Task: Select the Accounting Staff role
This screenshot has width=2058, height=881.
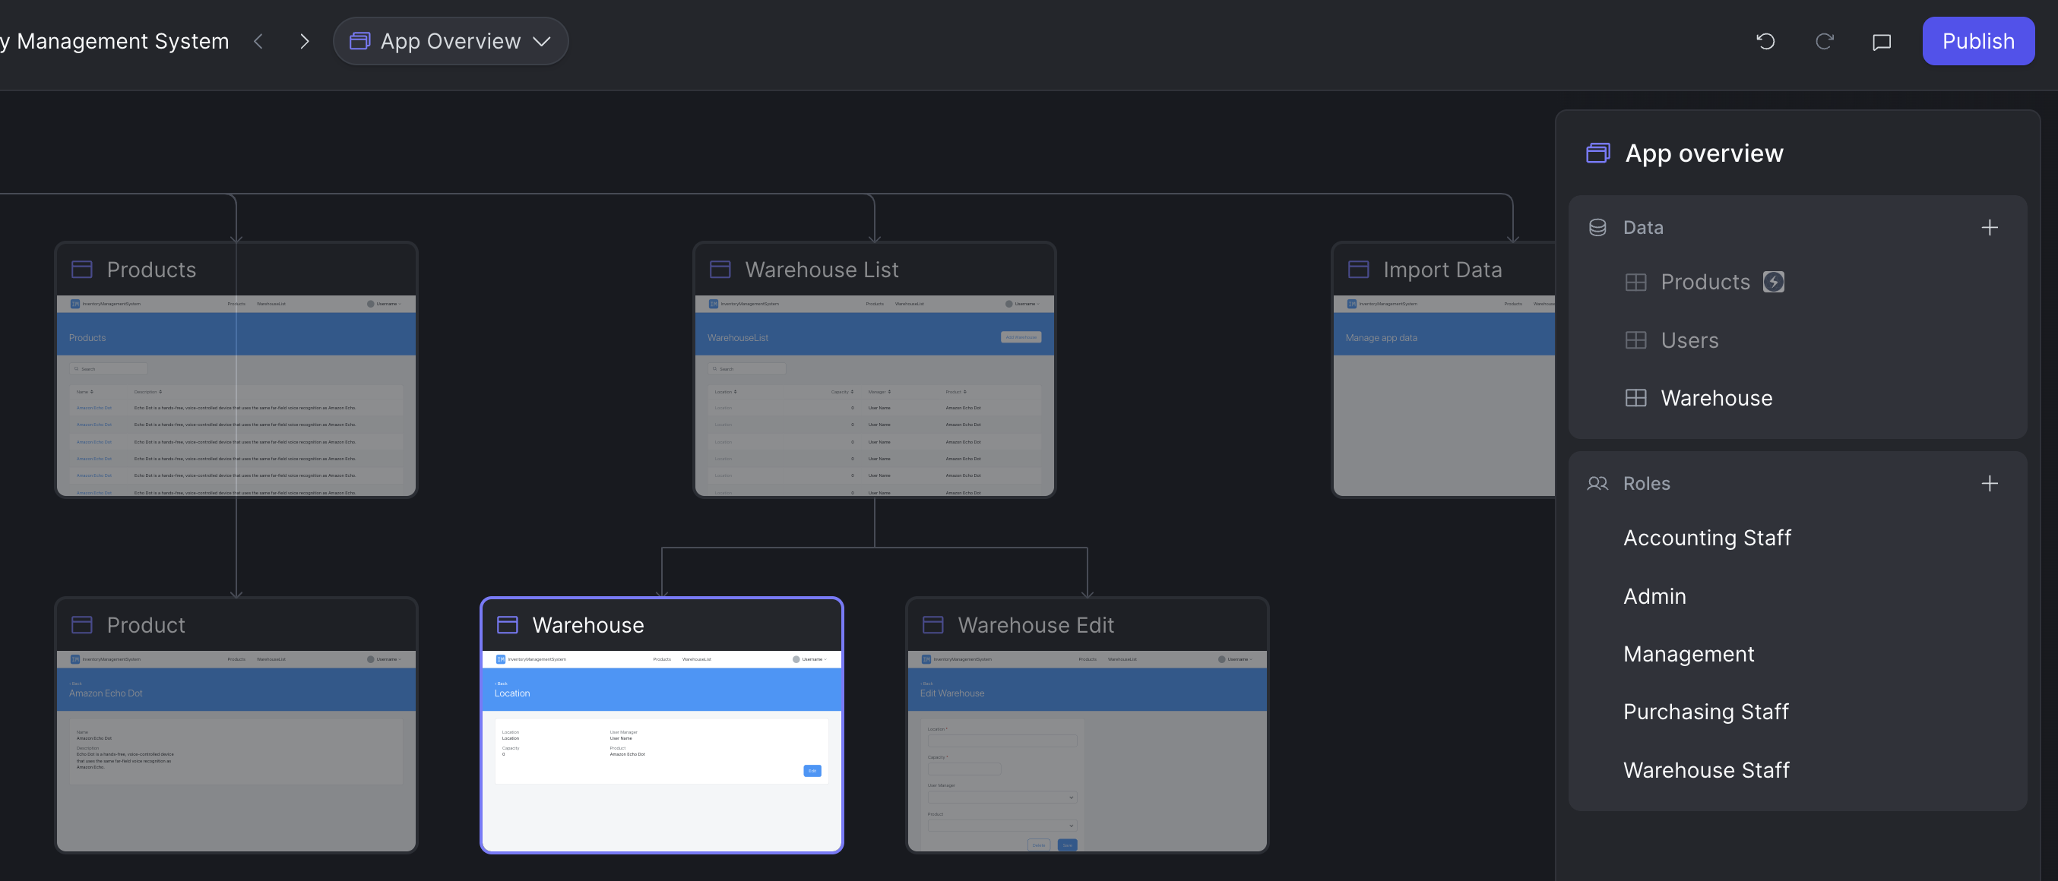Action: pyautogui.click(x=1706, y=538)
